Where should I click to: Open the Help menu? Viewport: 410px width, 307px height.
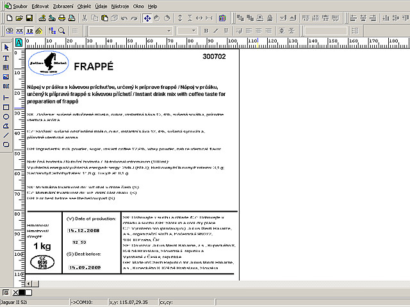click(152, 6)
